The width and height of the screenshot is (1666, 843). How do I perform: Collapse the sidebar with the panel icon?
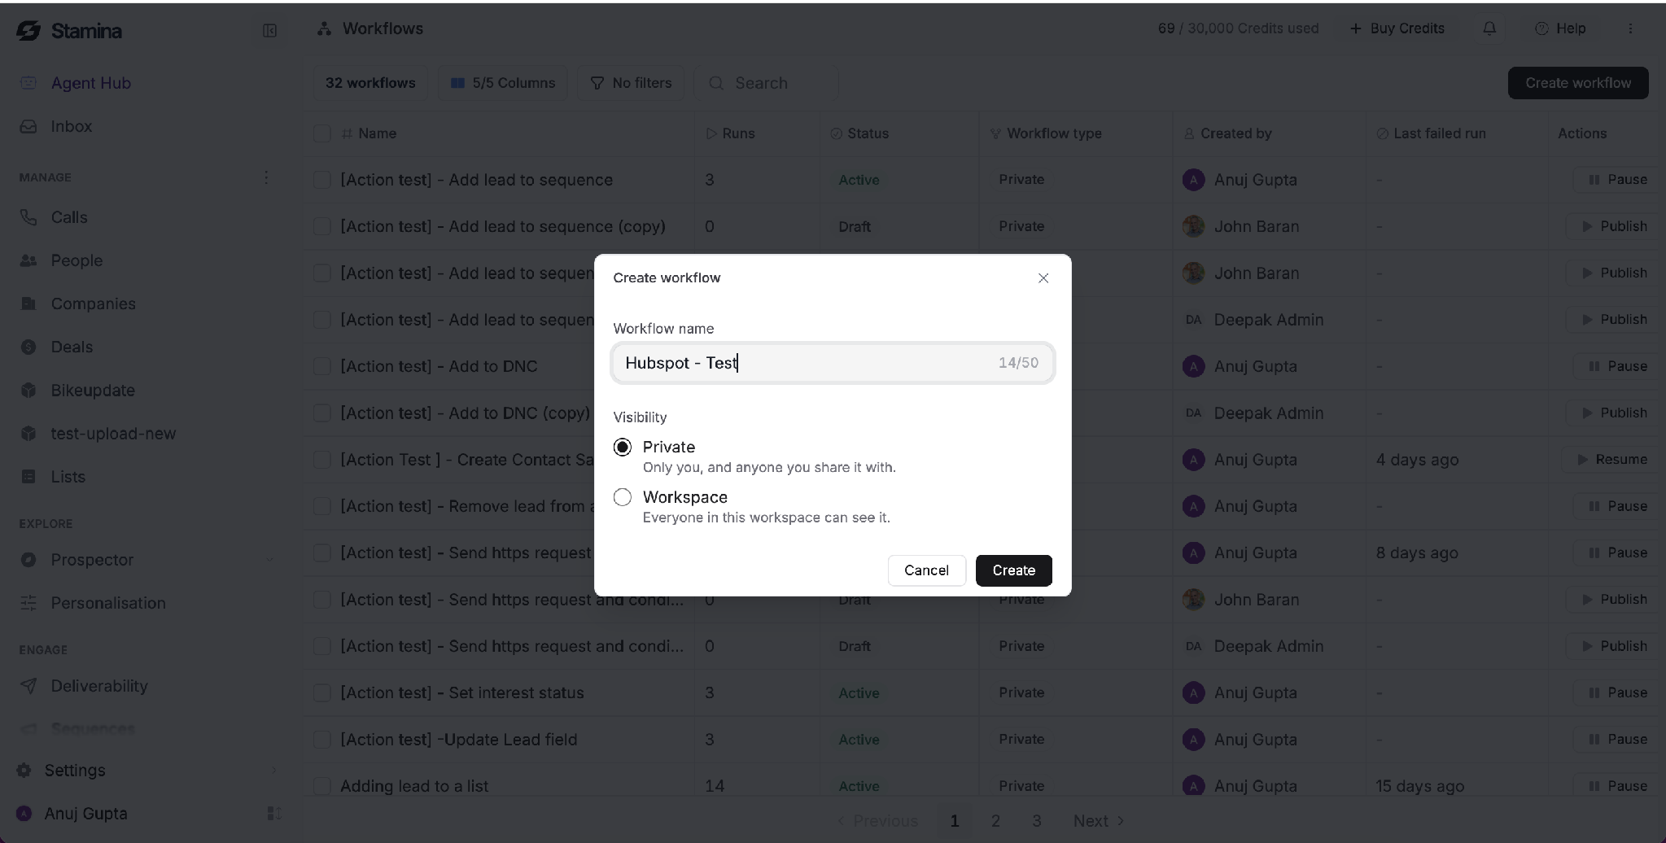(270, 31)
